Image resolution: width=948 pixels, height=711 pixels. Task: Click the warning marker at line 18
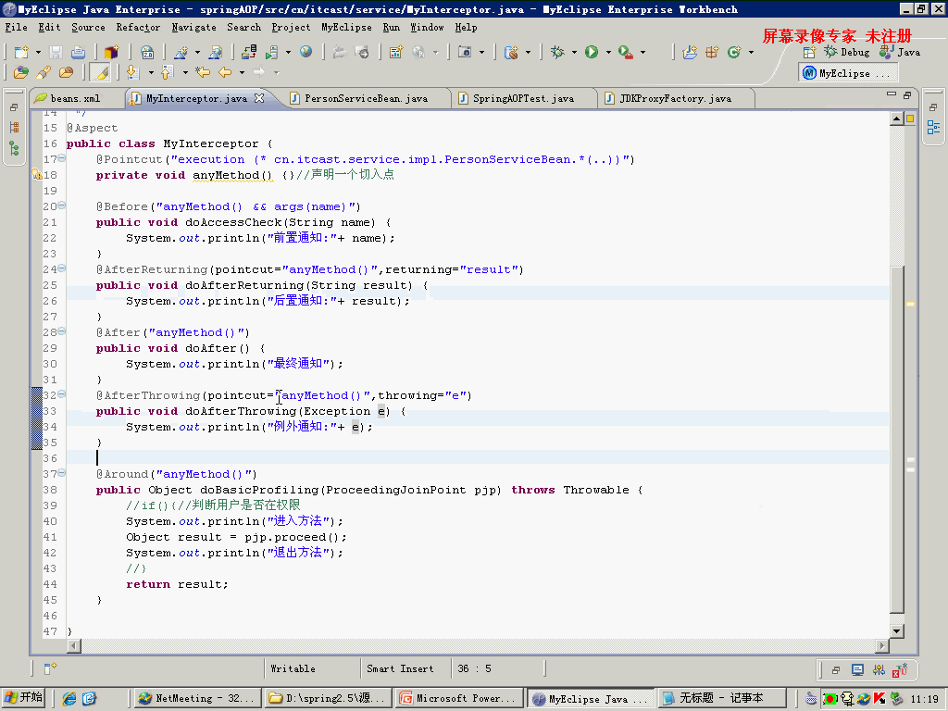coord(36,175)
